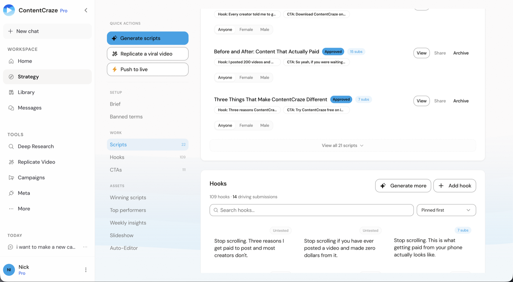Open account menu via vertical dots beside Nick
The height and width of the screenshot is (282, 513).
[x=86, y=270]
